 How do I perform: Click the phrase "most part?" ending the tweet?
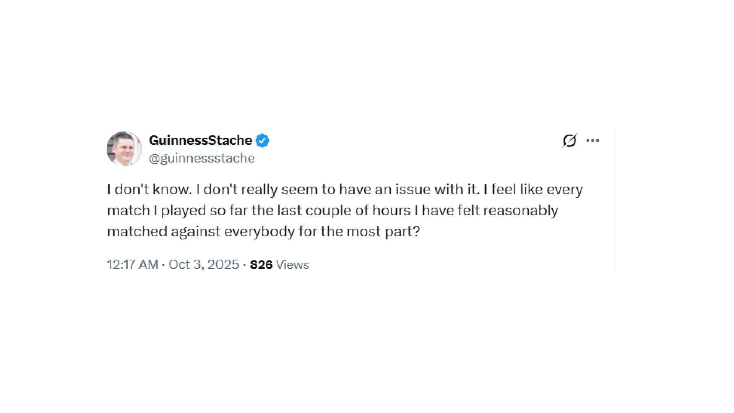tap(383, 232)
